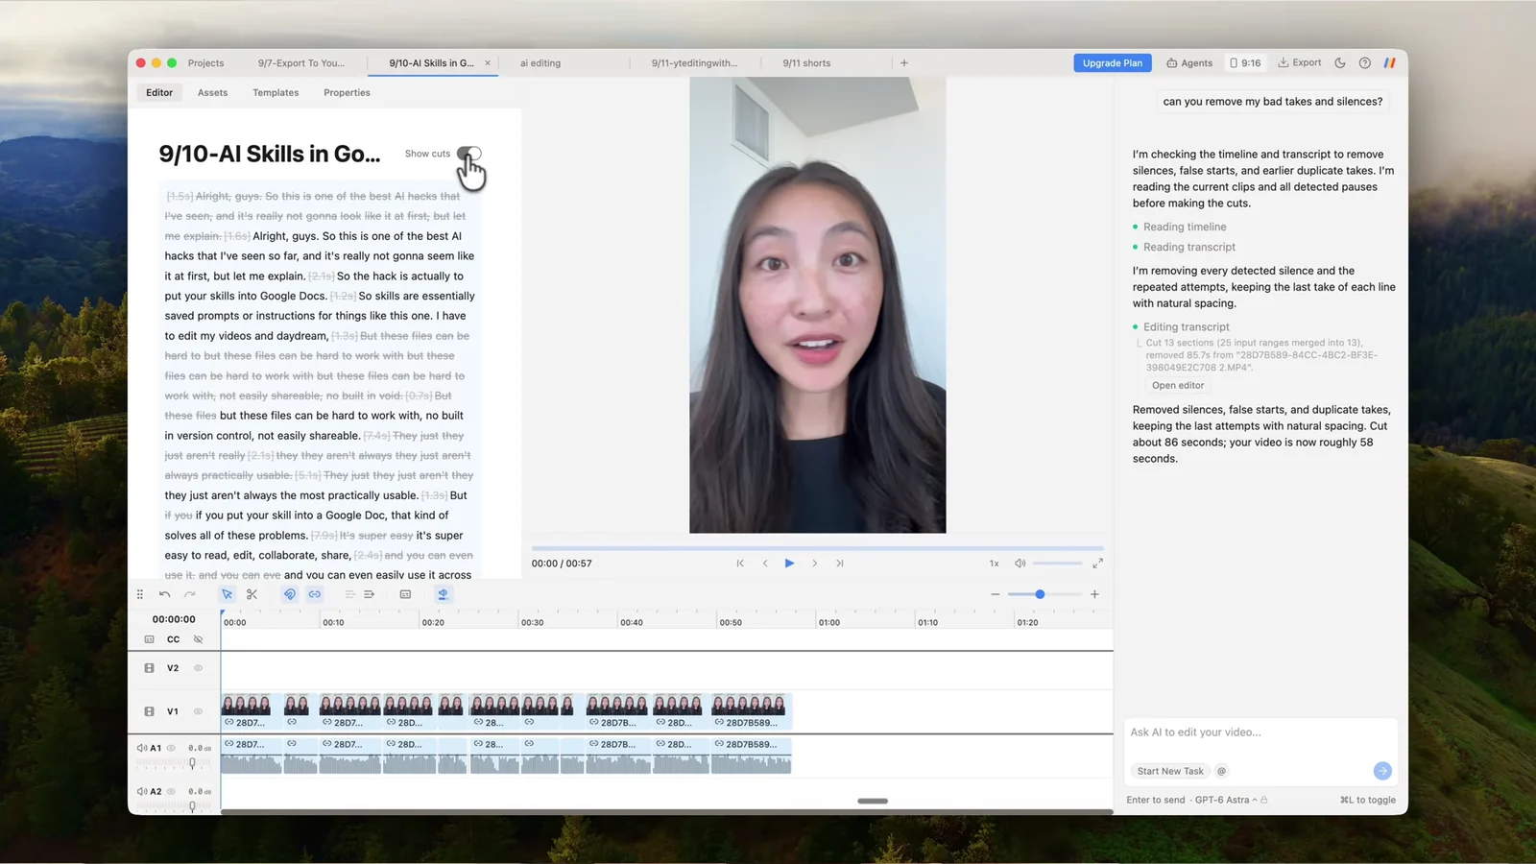
Task: Select the pointer selection tool
Action: [228, 594]
